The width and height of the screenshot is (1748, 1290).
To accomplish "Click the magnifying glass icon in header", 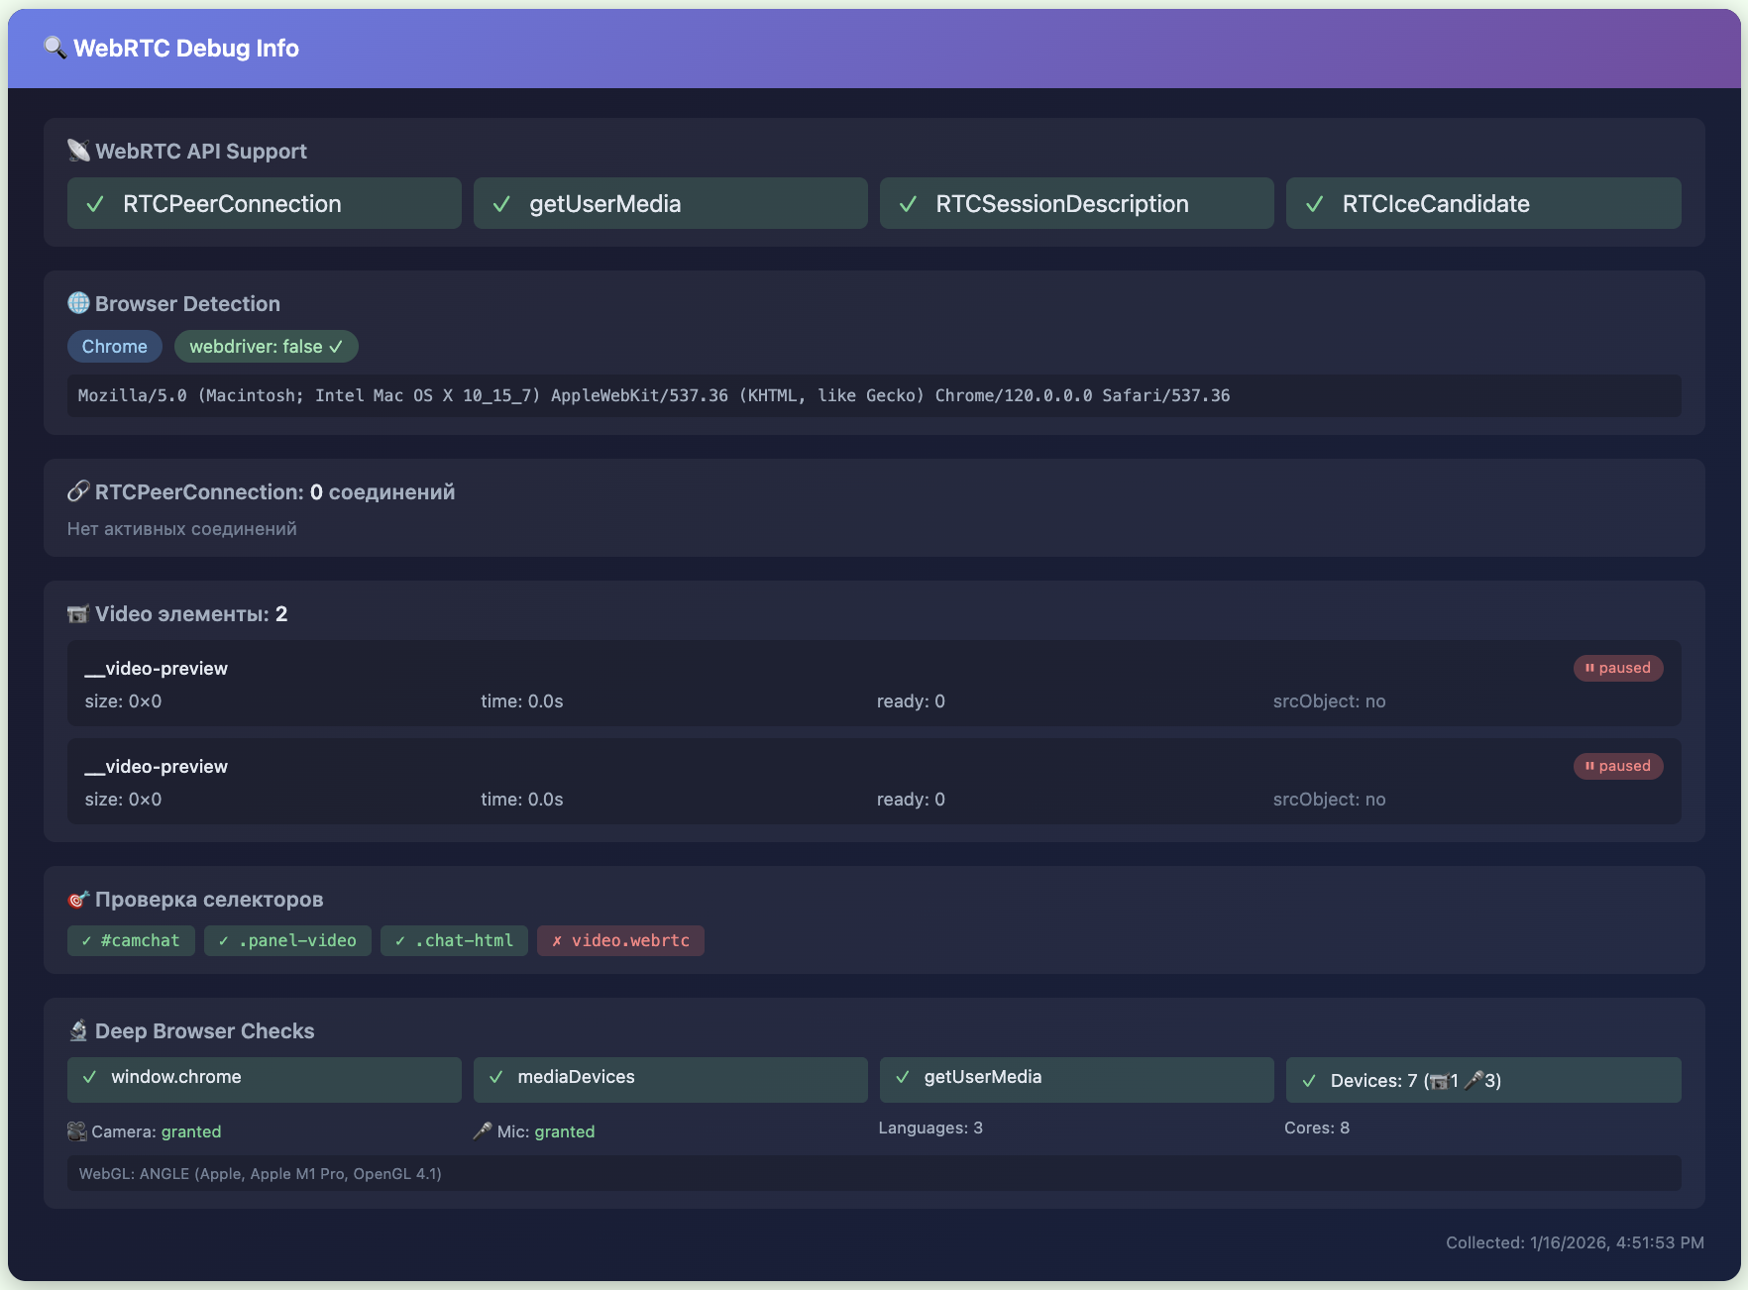I will [x=55, y=48].
